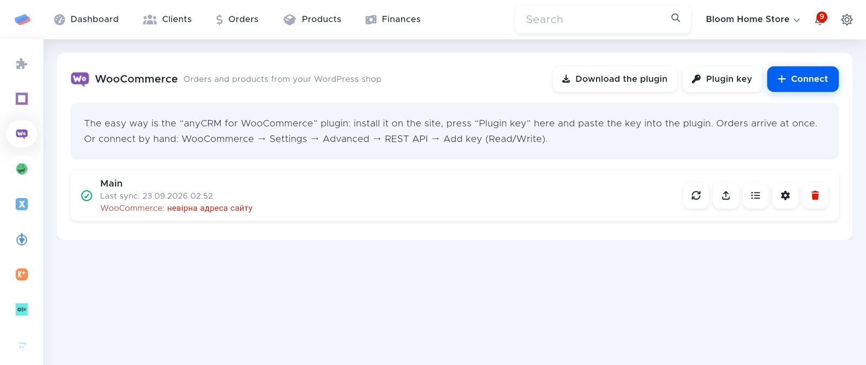Click "Orders and products from your WordPress shop"
The image size is (866, 365).
click(283, 79)
